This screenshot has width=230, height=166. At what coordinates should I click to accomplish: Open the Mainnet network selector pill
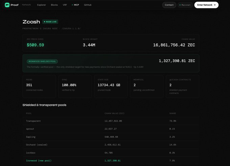pyautogui.click(x=185, y=5)
